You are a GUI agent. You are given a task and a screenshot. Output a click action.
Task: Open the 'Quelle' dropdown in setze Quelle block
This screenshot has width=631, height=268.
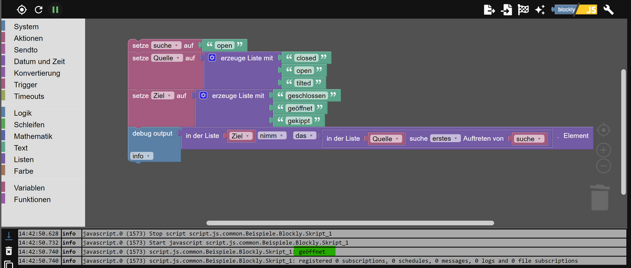[x=167, y=58]
